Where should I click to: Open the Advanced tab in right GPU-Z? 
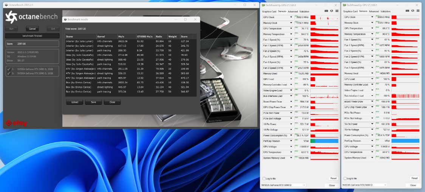point(374,11)
